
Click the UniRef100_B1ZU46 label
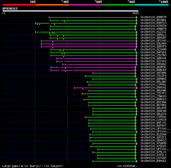(x=153, y=135)
